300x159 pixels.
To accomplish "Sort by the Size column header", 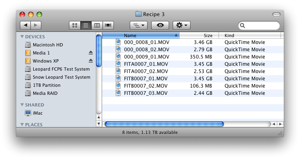I will click(199, 36).
